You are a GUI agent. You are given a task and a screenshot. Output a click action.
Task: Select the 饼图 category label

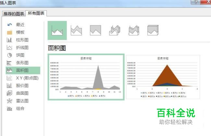coord(20,55)
